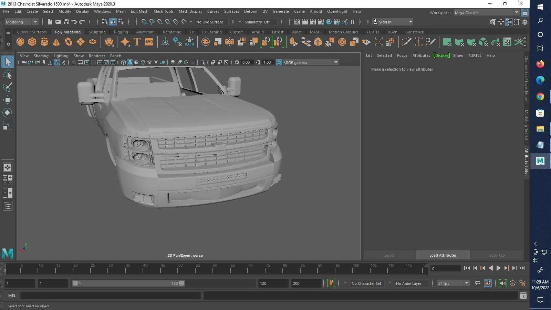Import SVG via shelf icon
551x310 pixels.
point(149,42)
